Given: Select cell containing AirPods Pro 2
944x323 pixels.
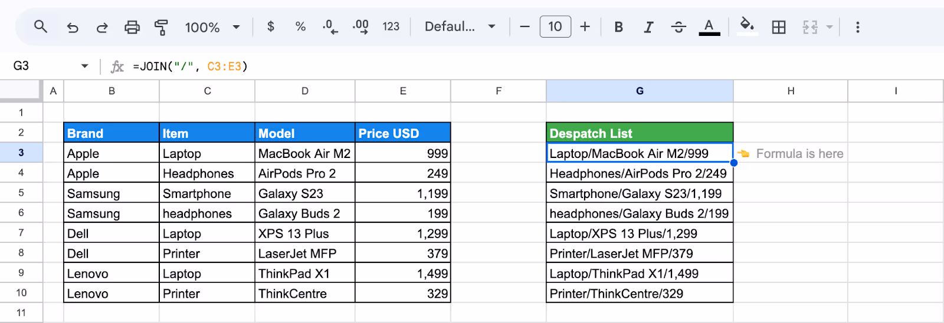Looking at the screenshot, I should (305, 173).
